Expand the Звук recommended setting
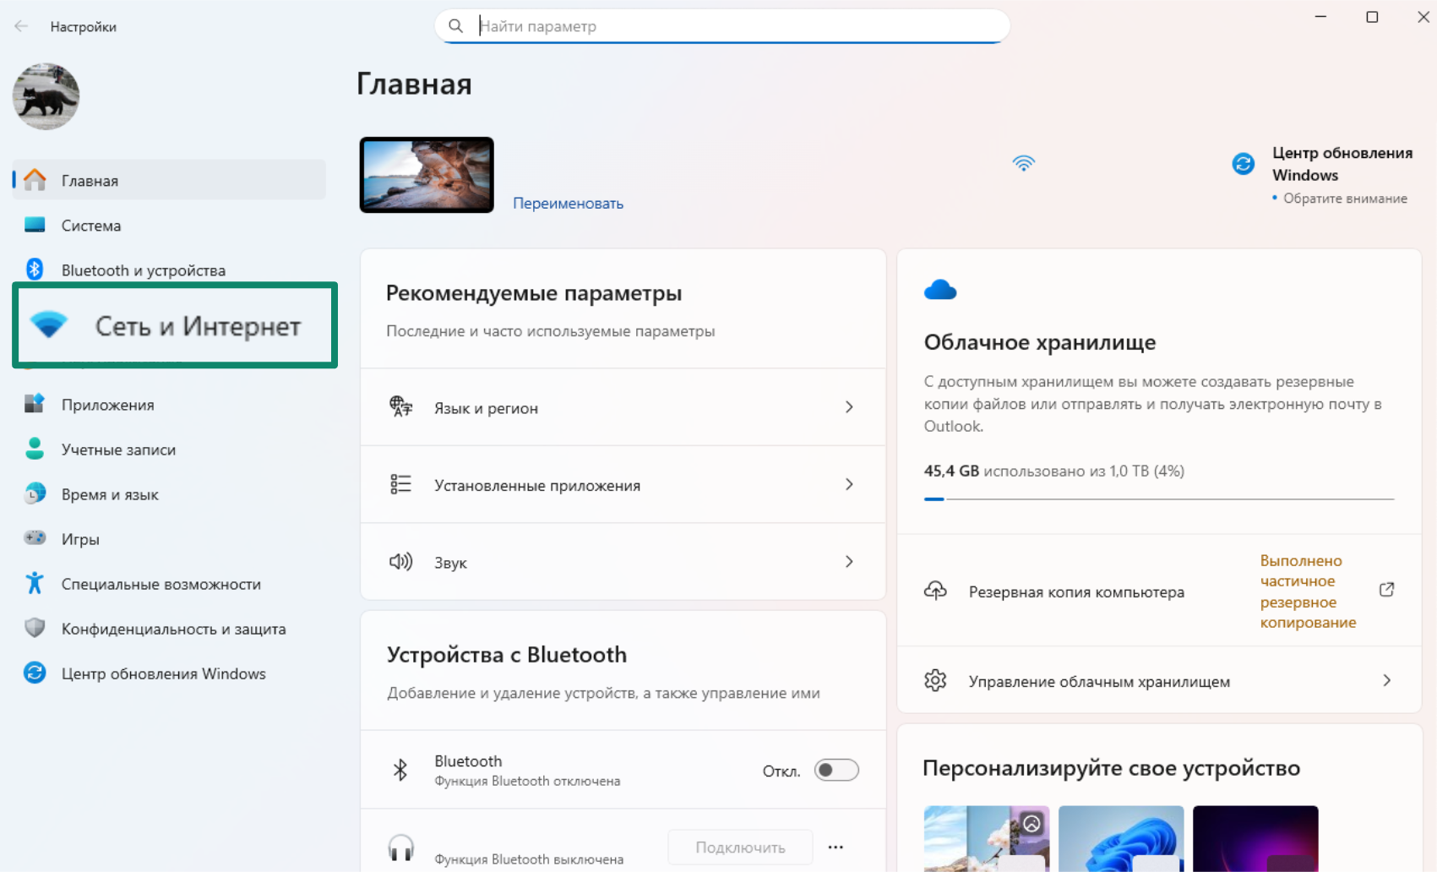 849,561
